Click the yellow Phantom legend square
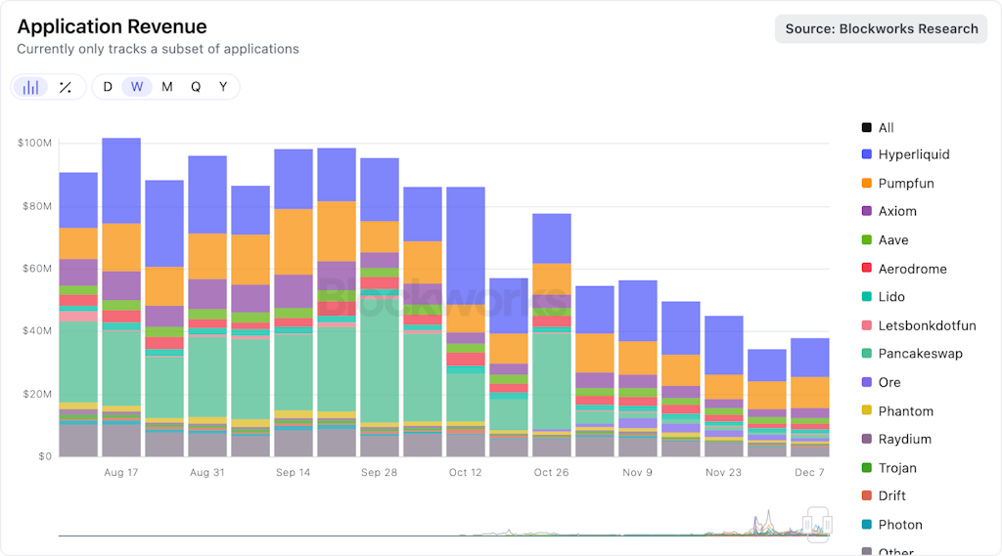This screenshot has width=1002, height=556. [x=867, y=411]
